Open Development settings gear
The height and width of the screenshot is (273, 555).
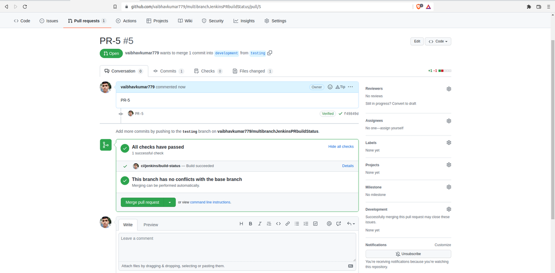click(449, 209)
